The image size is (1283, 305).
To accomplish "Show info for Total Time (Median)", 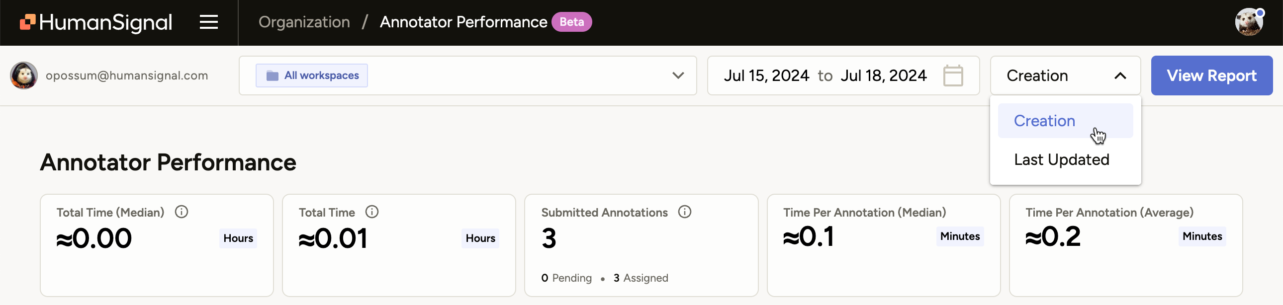I will point(182,212).
